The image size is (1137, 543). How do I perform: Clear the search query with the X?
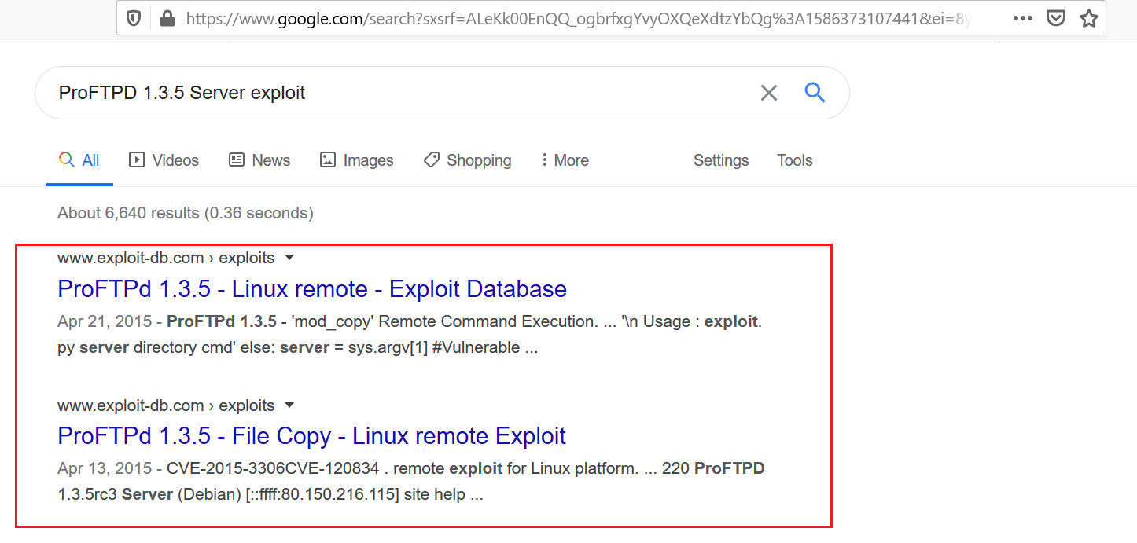769,93
